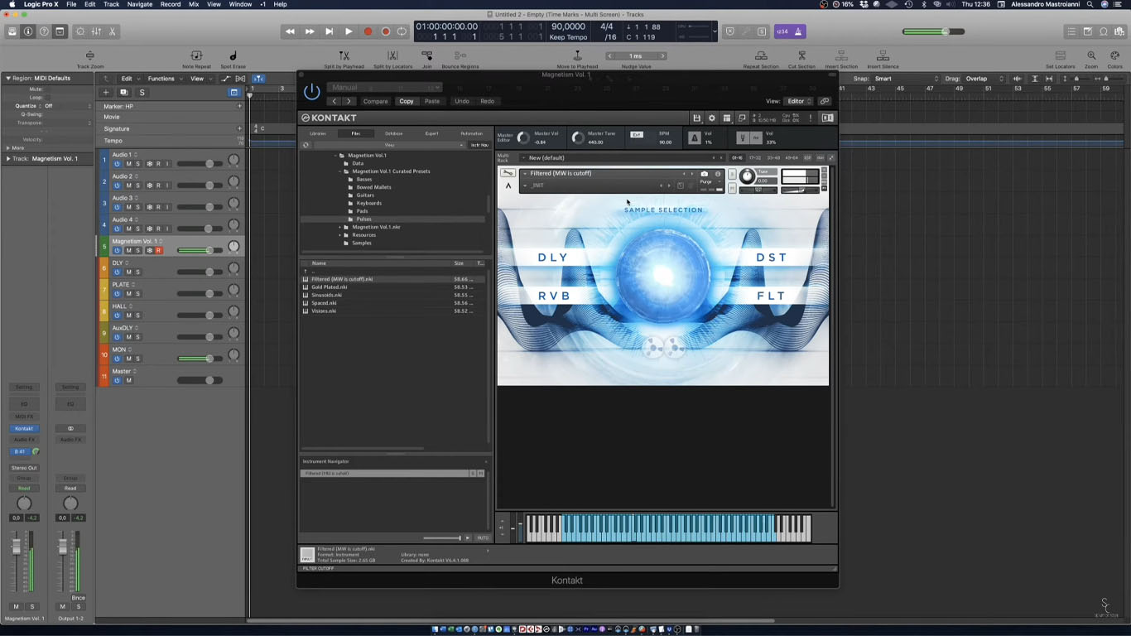This screenshot has height=636, width=1131.
Task: Click the Join regions icon
Action: click(x=426, y=55)
